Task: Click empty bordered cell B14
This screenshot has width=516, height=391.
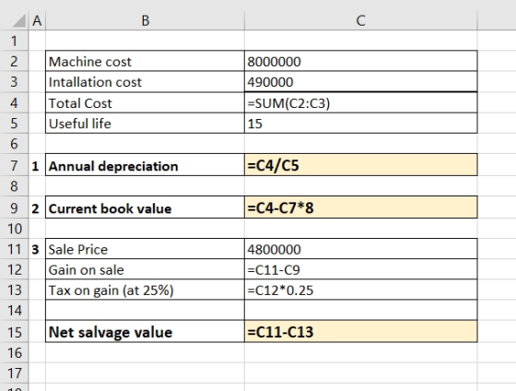Action: (146, 310)
